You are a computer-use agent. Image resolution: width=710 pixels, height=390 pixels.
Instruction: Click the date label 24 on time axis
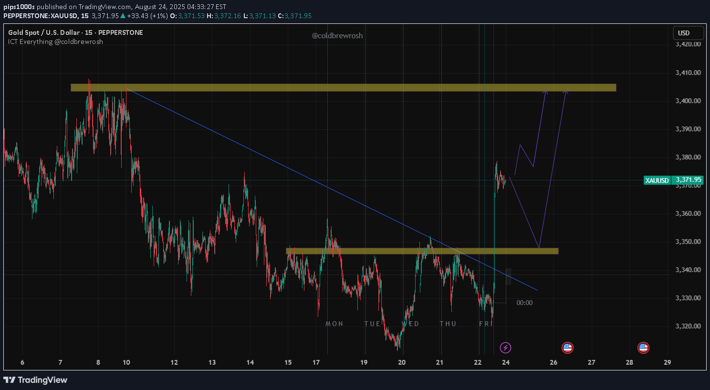(506, 362)
